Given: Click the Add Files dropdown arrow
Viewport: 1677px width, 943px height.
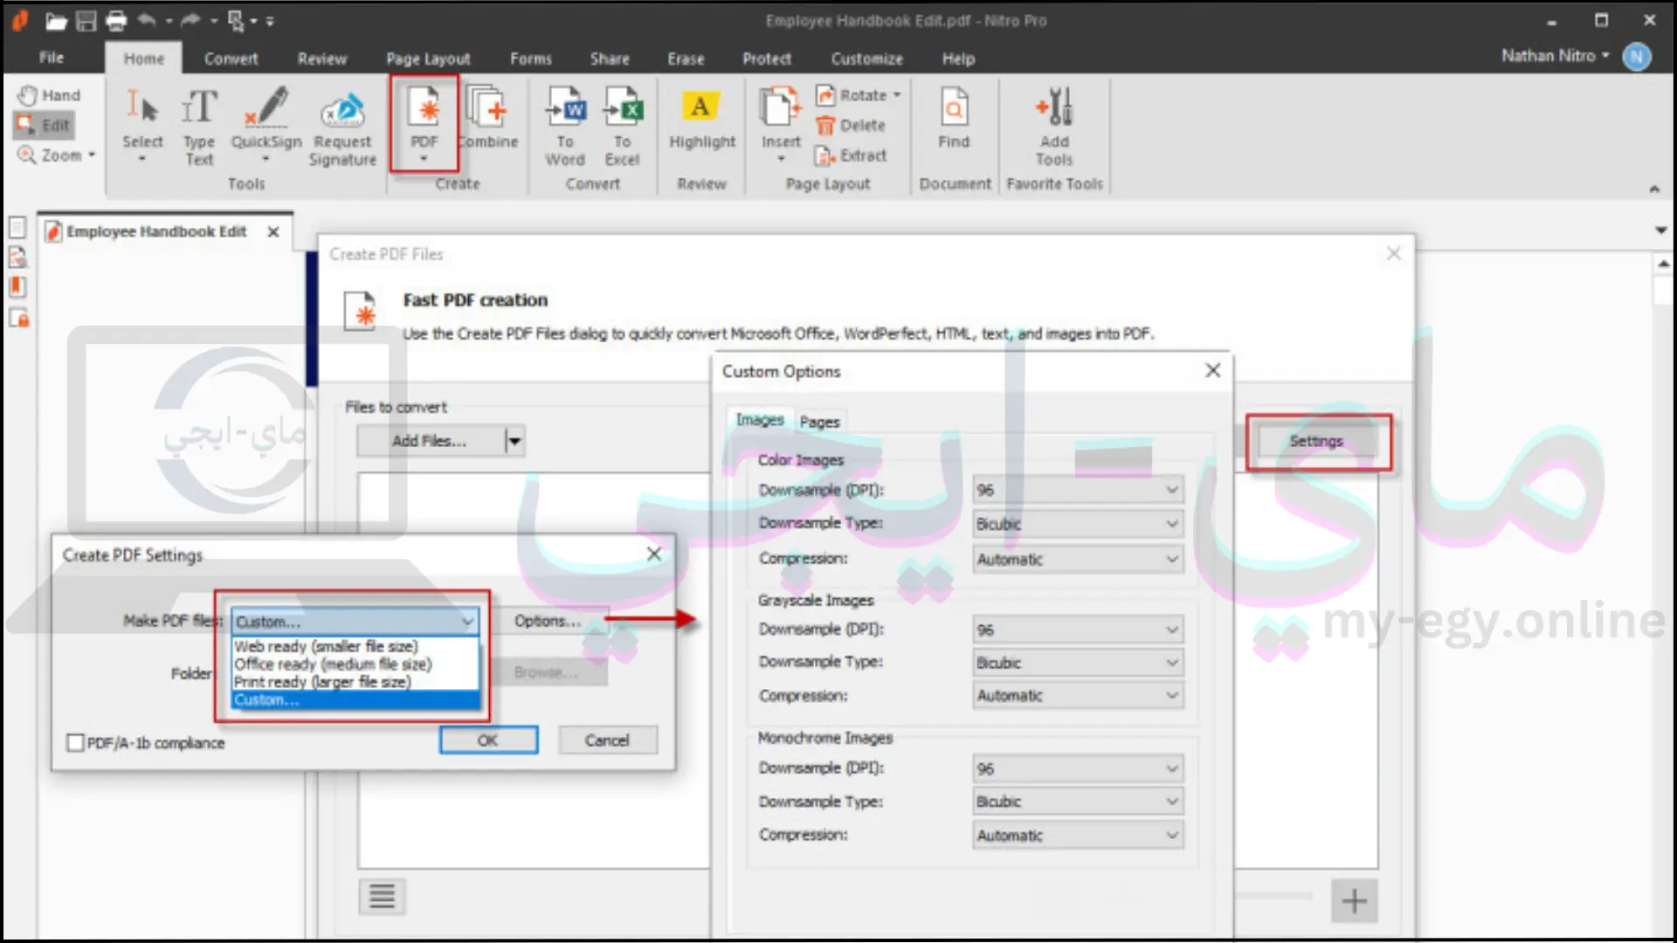Looking at the screenshot, I should click(514, 441).
